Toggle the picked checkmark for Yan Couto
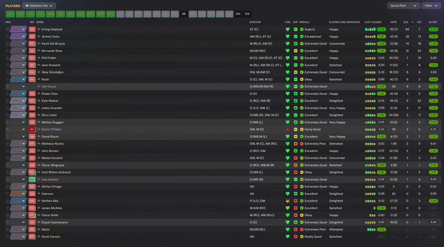The height and width of the screenshot is (247, 444). click(7, 86)
